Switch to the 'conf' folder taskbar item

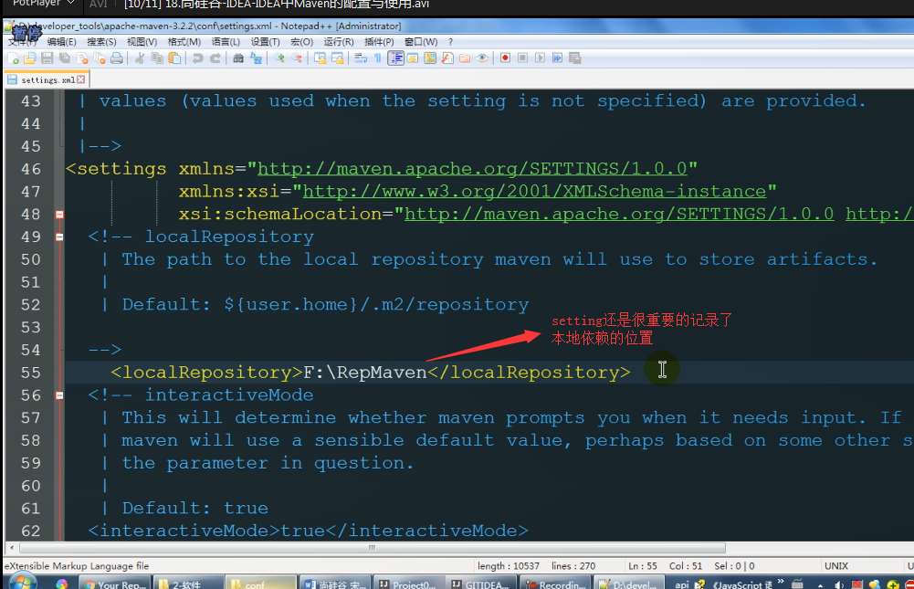(260, 584)
